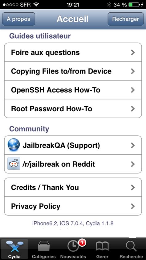This screenshot has width=146, height=260.
Task: Tap the Recherche magnifier icon
Action: [131, 246]
